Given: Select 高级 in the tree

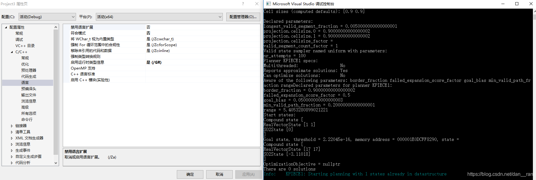Looking at the screenshot, I should pyautogui.click(x=25, y=107).
